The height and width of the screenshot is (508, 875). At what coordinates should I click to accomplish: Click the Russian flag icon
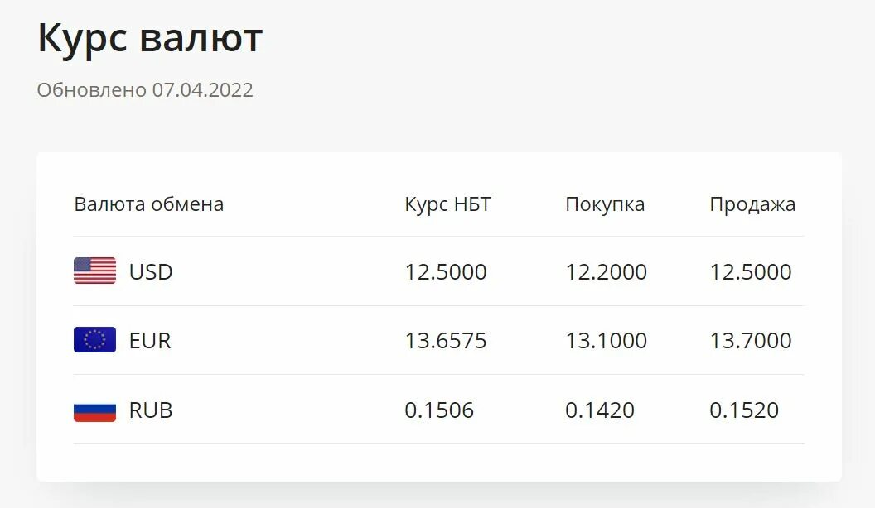pos(94,410)
